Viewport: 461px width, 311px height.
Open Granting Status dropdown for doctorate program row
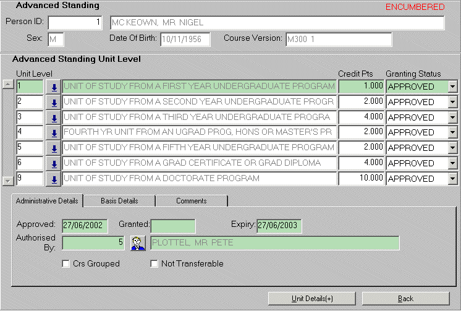(x=453, y=179)
